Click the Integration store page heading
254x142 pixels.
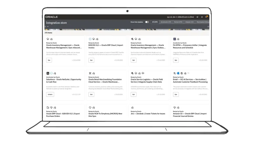[57, 23]
